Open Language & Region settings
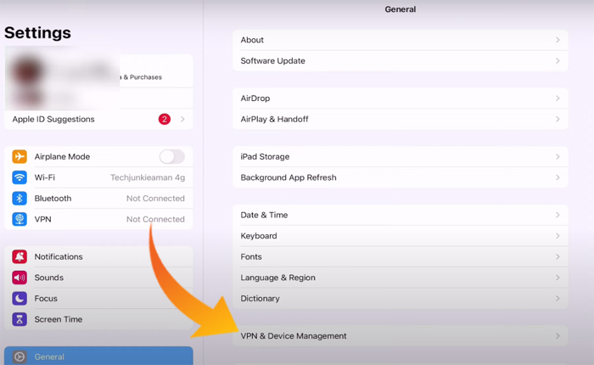The width and height of the screenshot is (594, 365). tap(399, 278)
